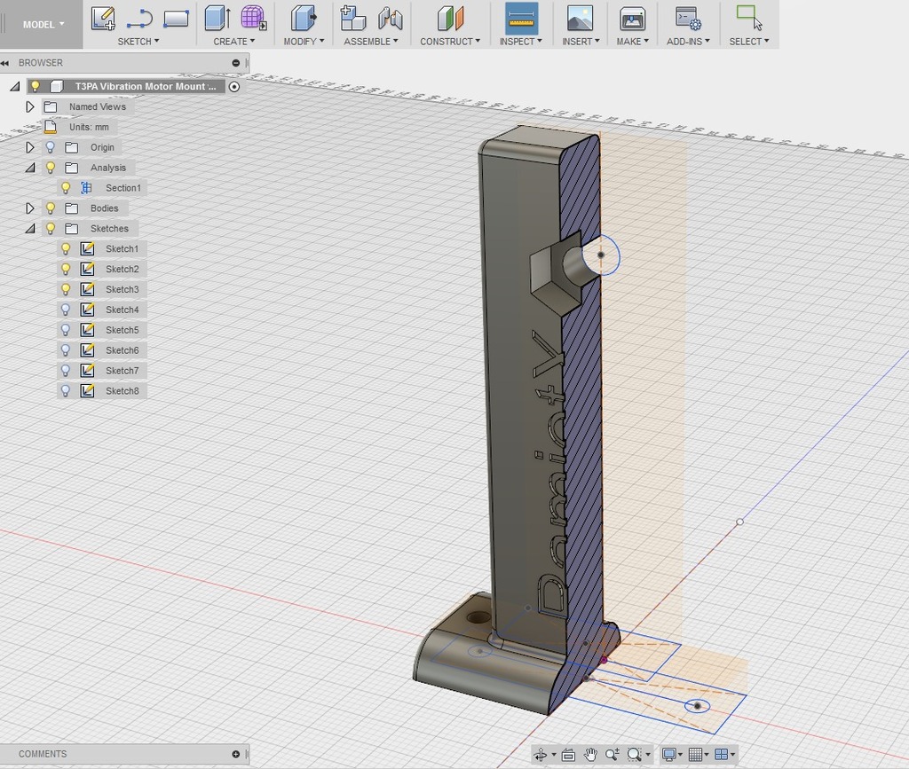Click the Create Sketch icon
This screenshot has height=769, width=909.
(103, 18)
